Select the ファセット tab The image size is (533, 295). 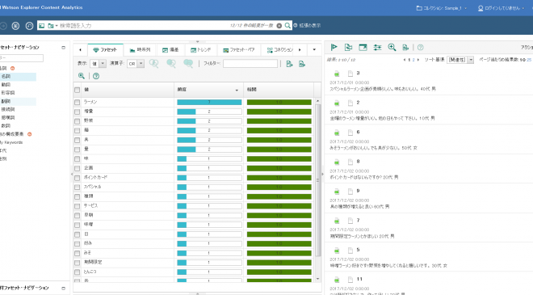click(x=105, y=49)
